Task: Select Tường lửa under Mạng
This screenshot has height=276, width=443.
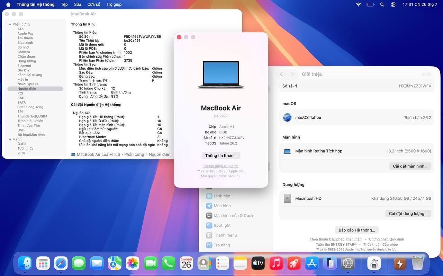Action: point(25,148)
